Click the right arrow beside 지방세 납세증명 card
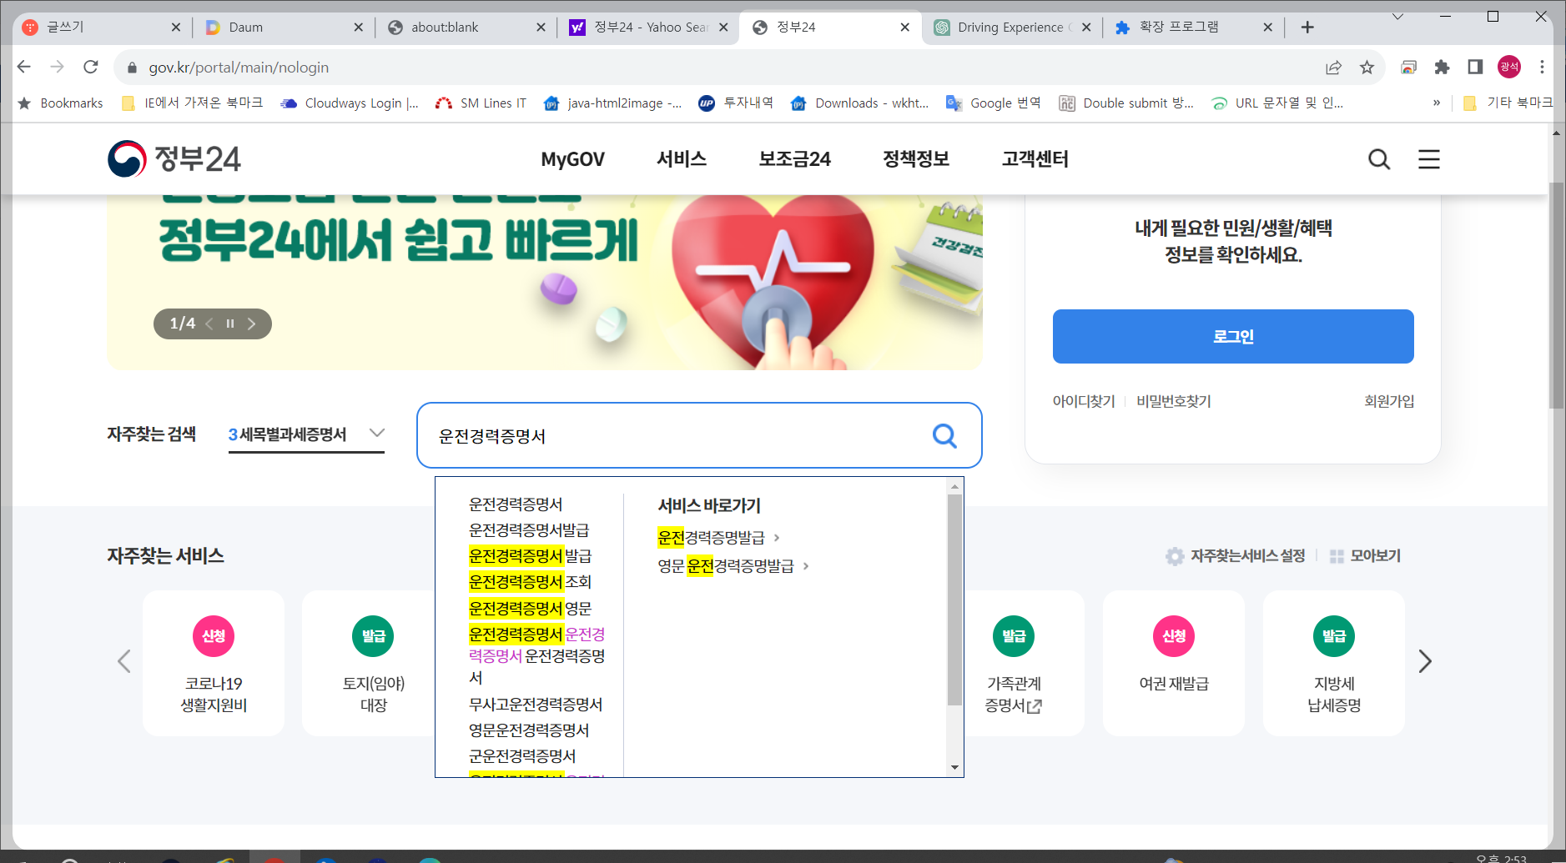The width and height of the screenshot is (1566, 863). 1427,660
